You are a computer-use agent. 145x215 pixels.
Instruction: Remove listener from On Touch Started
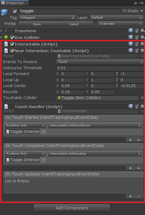(x=139, y=140)
